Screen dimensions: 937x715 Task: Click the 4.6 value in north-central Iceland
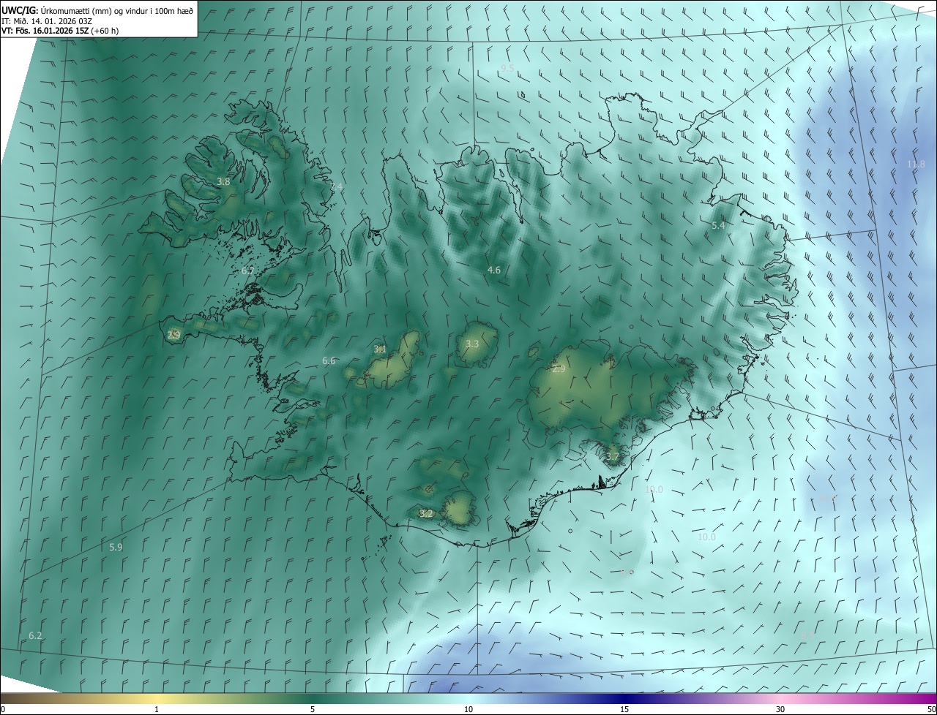[494, 270]
